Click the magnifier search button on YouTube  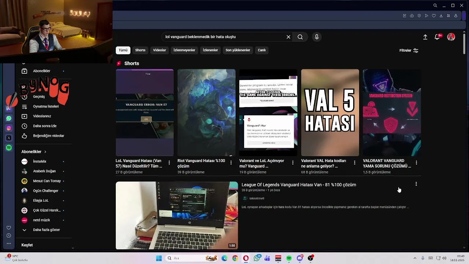pos(300,37)
